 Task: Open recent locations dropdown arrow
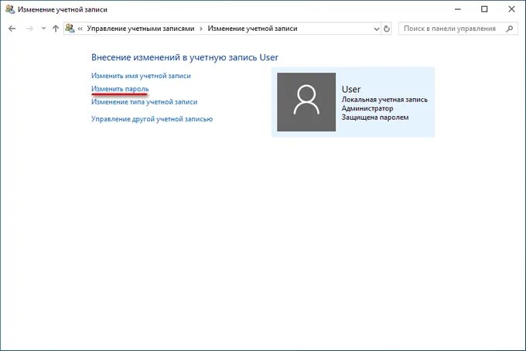pos(43,29)
